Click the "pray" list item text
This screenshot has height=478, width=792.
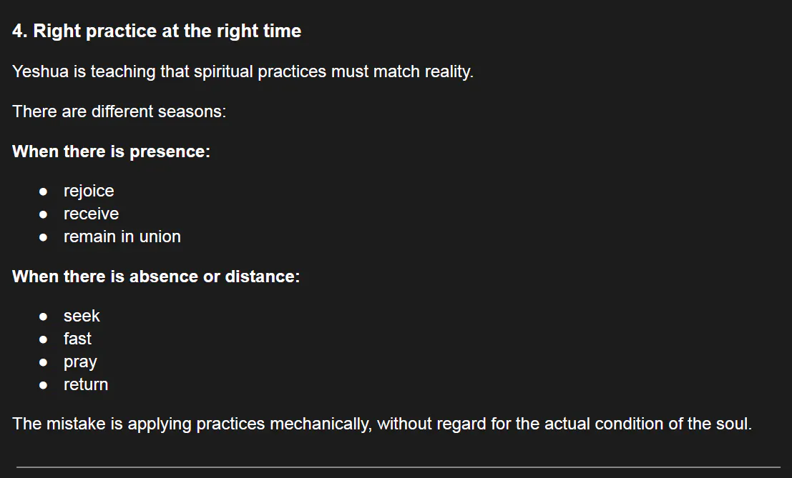[x=80, y=362]
